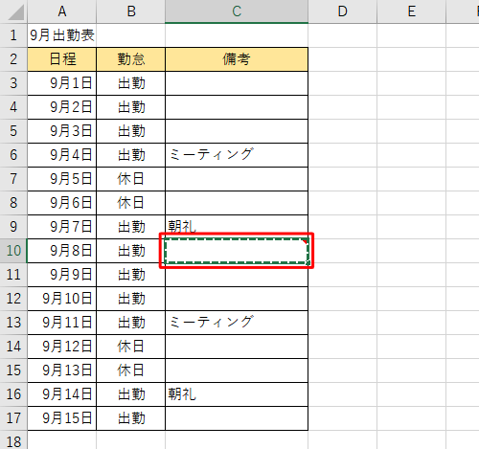Click the 日程 header cell
The height and width of the screenshot is (449, 479).
click(x=62, y=59)
